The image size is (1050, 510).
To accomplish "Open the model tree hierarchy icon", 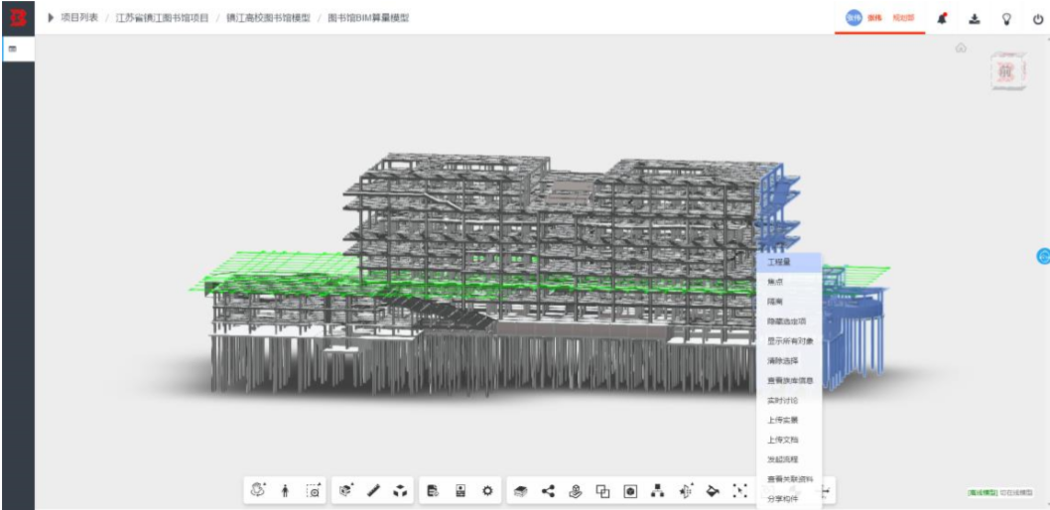I will pos(658,491).
